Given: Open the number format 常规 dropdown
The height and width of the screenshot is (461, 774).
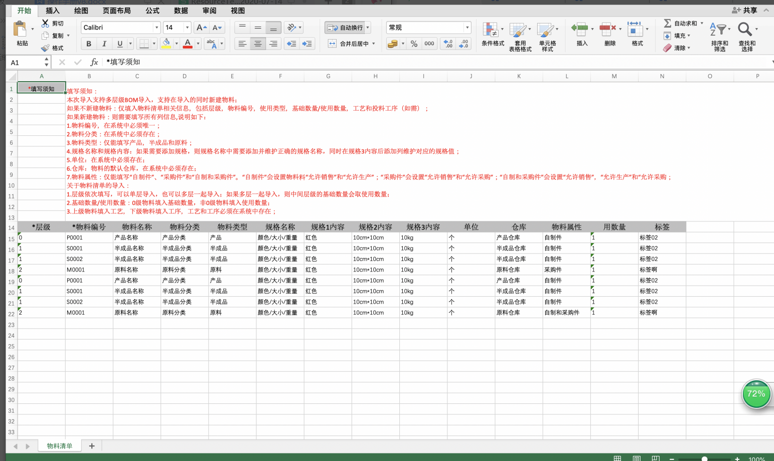Looking at the screenshot, I should pos(467,28).
